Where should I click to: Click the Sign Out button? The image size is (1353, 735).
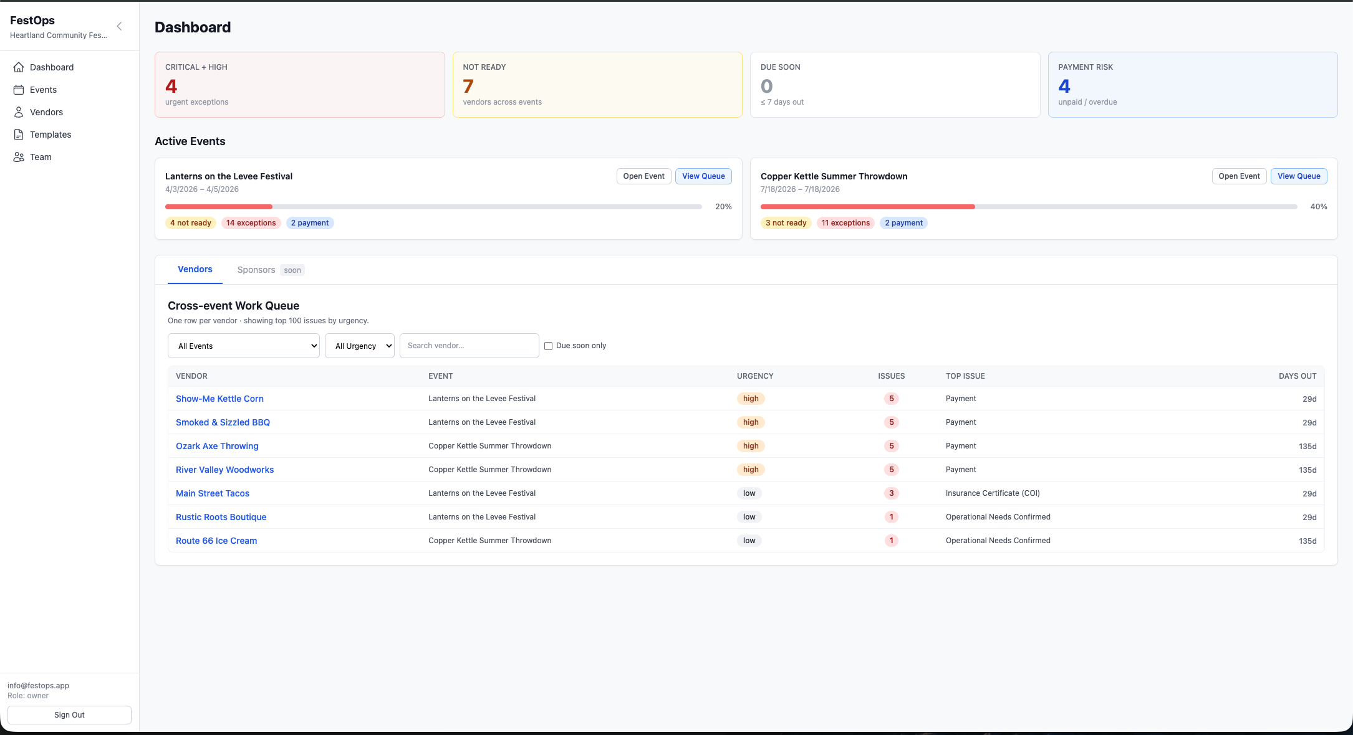pos(69,714)
